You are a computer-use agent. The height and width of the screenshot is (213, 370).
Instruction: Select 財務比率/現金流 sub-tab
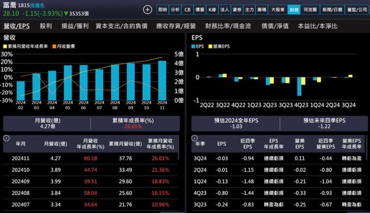pyautogui.click(x=228, y=26)
